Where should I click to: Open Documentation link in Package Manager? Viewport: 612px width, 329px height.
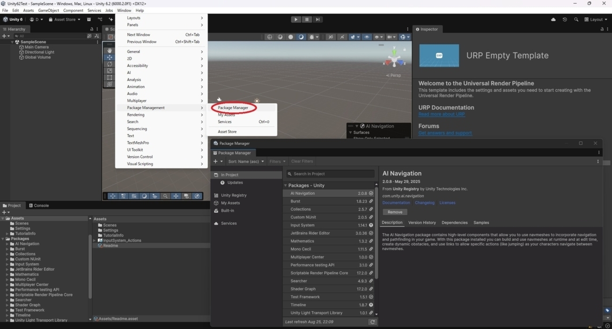(396, 203)
